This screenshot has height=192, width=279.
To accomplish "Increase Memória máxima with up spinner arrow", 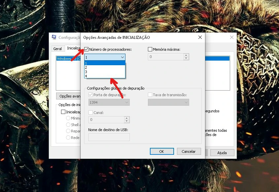I will [x=186, y=55].
